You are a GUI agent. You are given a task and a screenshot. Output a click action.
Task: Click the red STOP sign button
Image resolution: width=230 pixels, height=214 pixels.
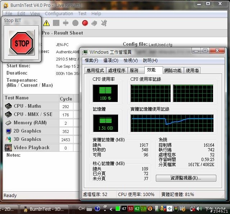point(22,43)
